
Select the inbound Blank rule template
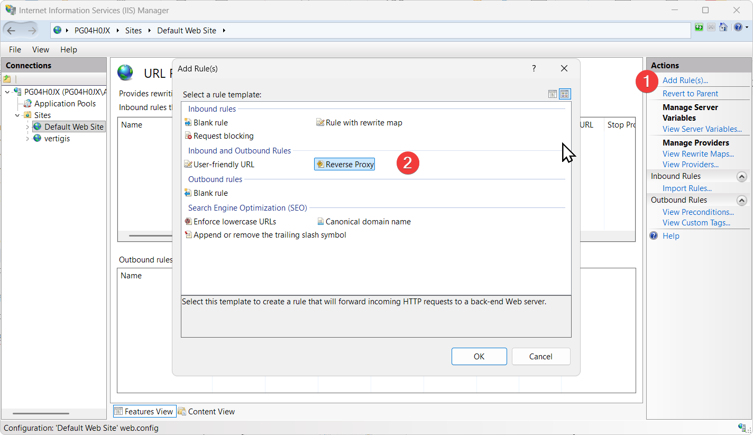point(206,123)
